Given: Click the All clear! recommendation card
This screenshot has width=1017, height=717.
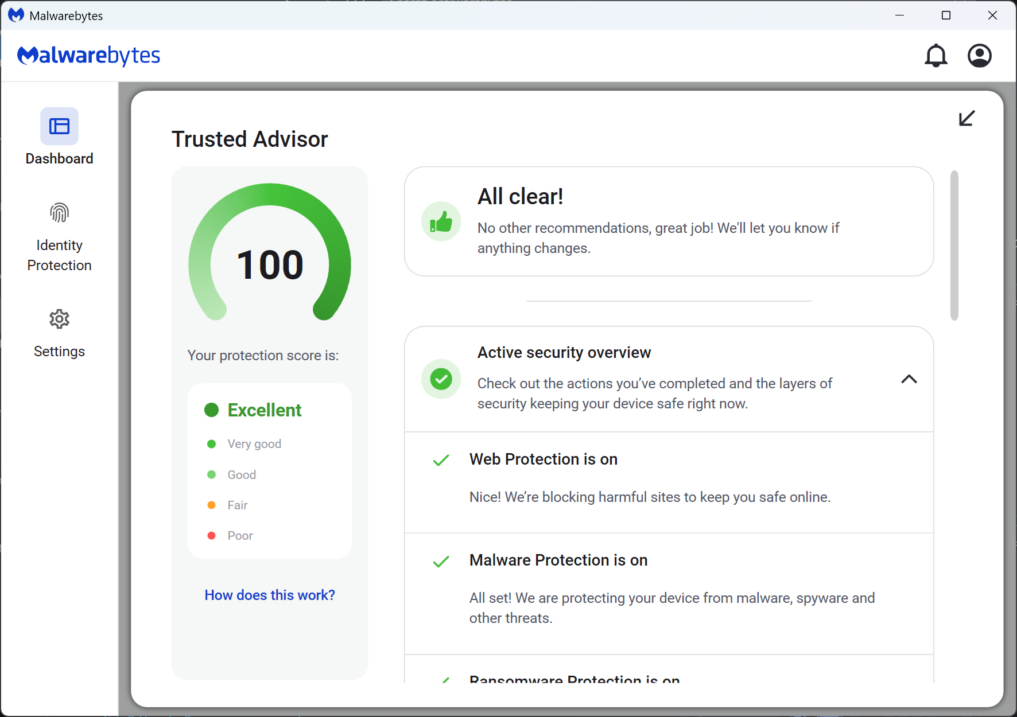Looking at the screenshot, I should pos(669,221).
